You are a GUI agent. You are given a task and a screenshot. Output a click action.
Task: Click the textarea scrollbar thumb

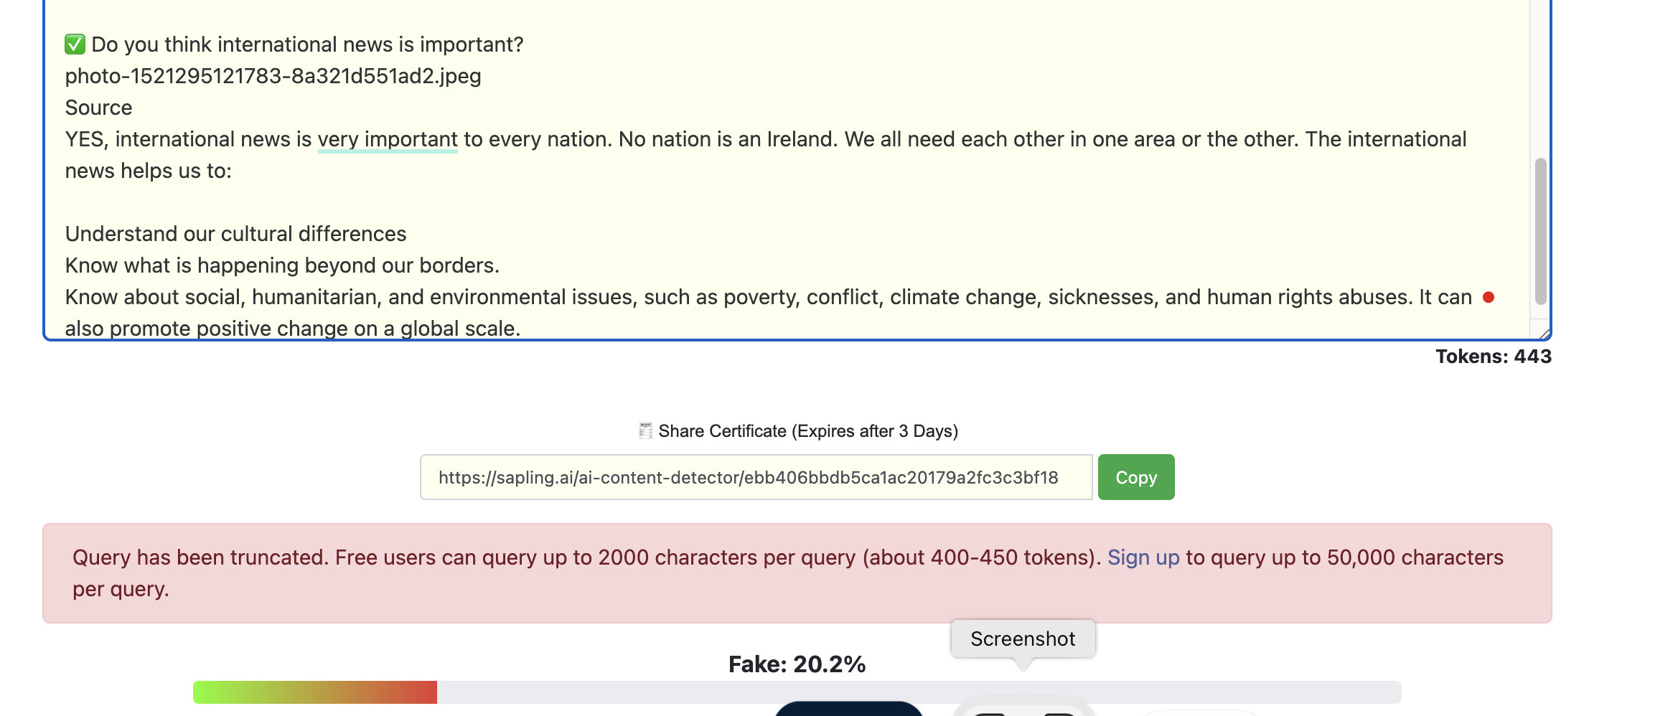(1540, 231)
